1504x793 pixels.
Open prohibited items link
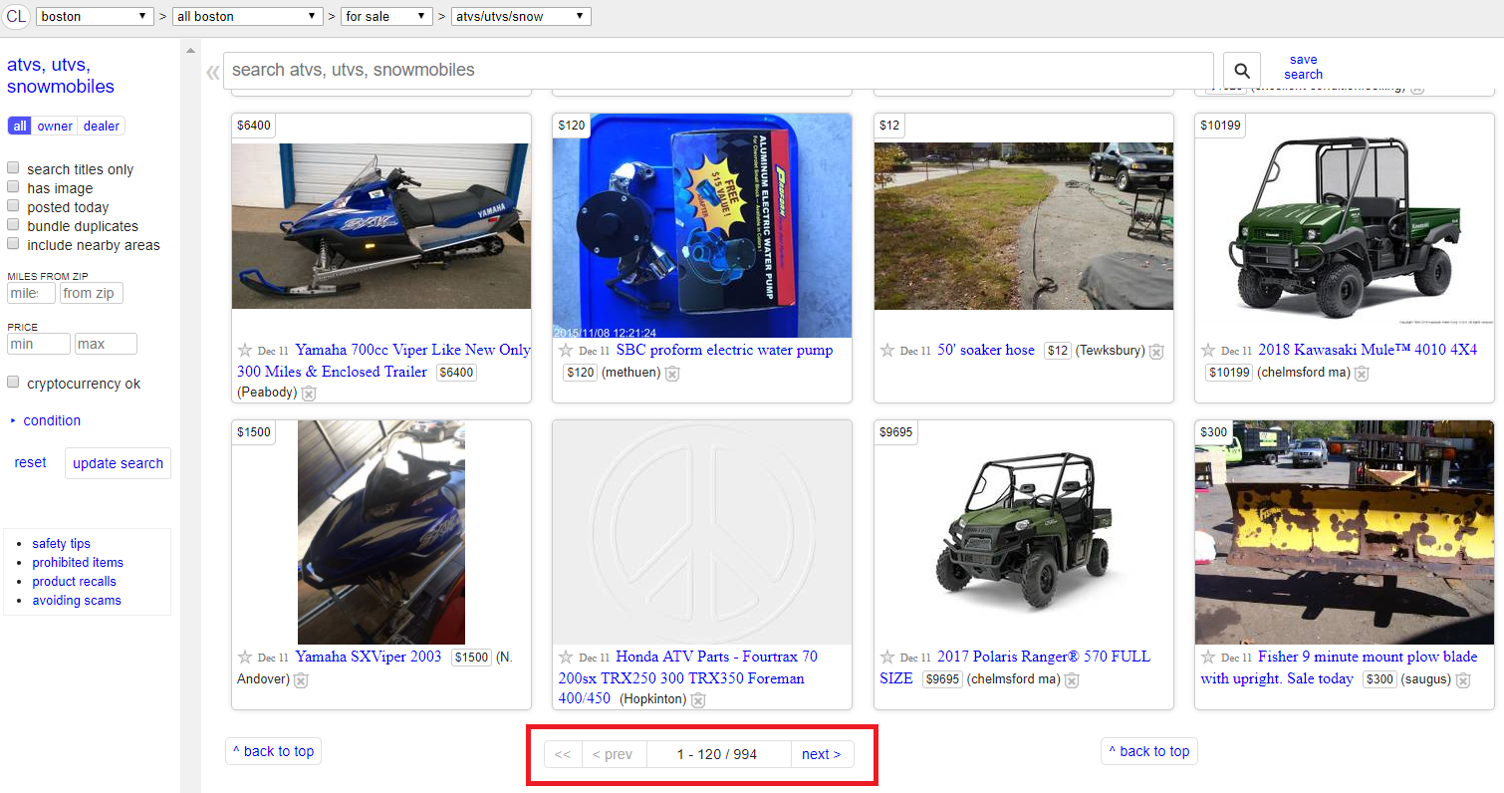(78, 563)
